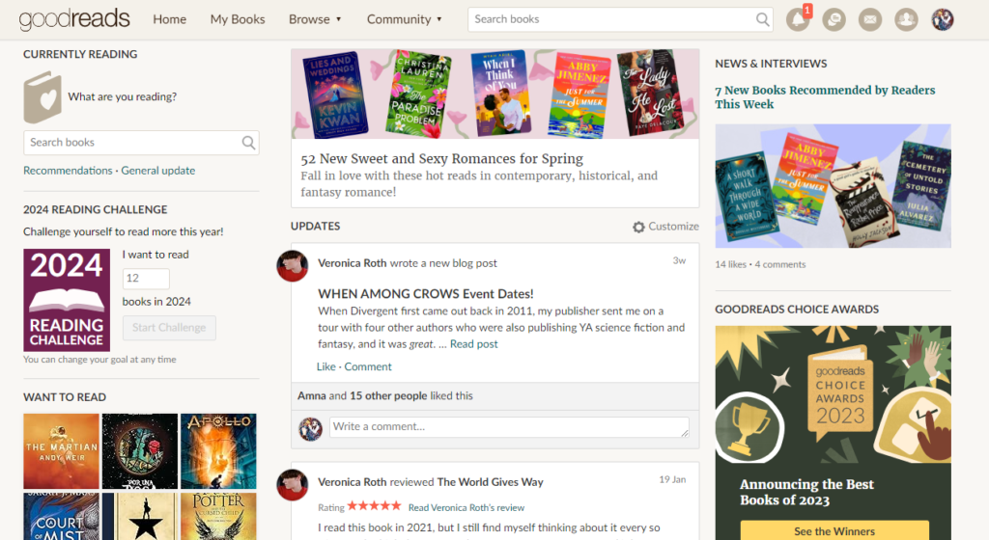The image size is (989, 540).
Task: Open the messages envelope icon
Action: click(870, 19)
